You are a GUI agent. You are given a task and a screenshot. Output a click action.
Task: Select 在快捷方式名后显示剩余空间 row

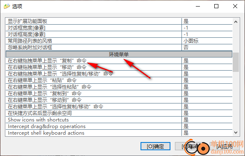pyautogui.click(x=119, y=113)
